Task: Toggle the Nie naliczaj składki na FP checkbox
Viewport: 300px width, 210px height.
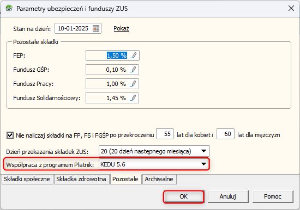Action: click(x=10, y=135)
